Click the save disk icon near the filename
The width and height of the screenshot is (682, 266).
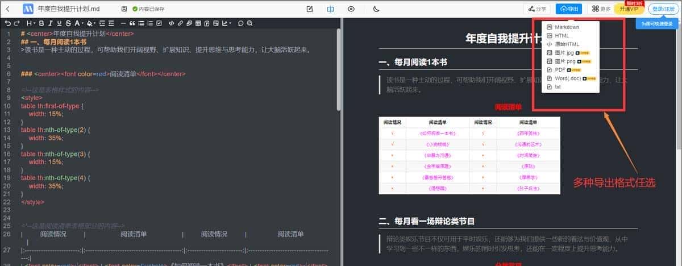[124, 9]
